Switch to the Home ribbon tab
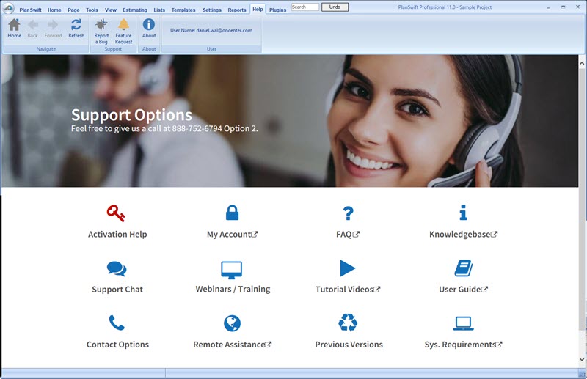Viewport: 587px width, 379px height. click(54, 10)
